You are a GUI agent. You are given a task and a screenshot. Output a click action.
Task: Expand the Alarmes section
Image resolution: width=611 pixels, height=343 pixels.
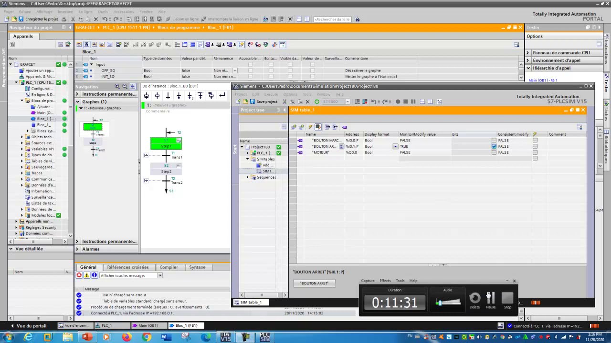(x=77, y=249)
